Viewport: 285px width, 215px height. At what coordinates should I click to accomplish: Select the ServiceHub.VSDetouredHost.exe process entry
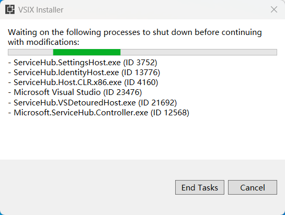93,103
